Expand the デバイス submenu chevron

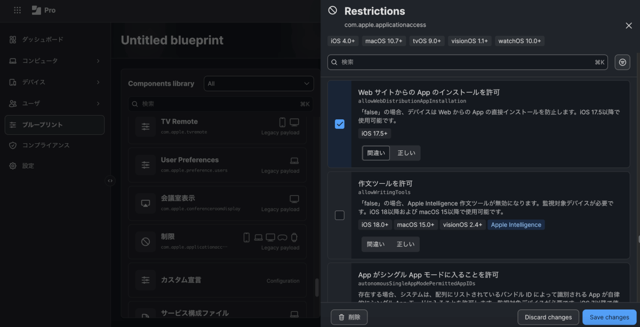[x=98, y=82]
